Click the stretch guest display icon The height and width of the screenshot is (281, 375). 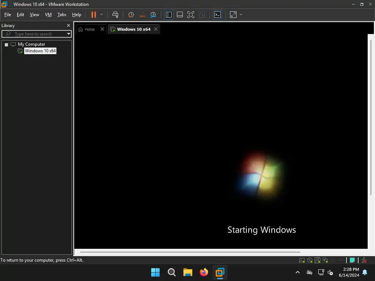point(233,15)
